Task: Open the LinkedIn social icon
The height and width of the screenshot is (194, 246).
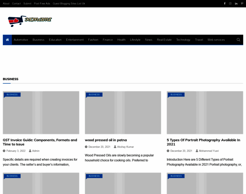Action: pos(236,4)
